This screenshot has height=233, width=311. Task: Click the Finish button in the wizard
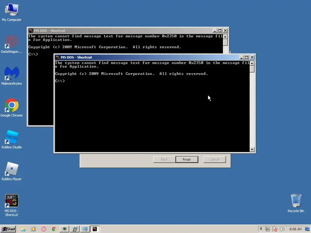pyautogui.click(x=187, y=160)
